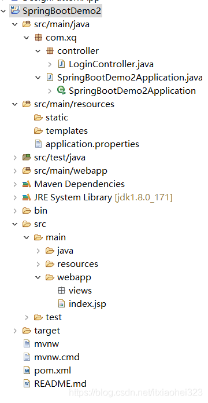
Task: Click the controller package icon
Action: (50, 51)
